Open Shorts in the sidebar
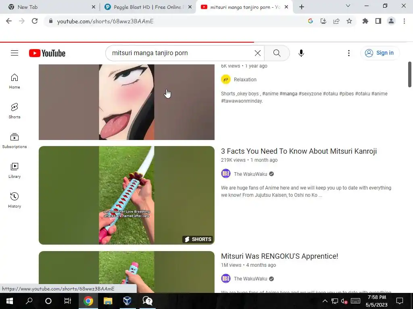Viewport: 413px width, 309px height. pos(15,111)
